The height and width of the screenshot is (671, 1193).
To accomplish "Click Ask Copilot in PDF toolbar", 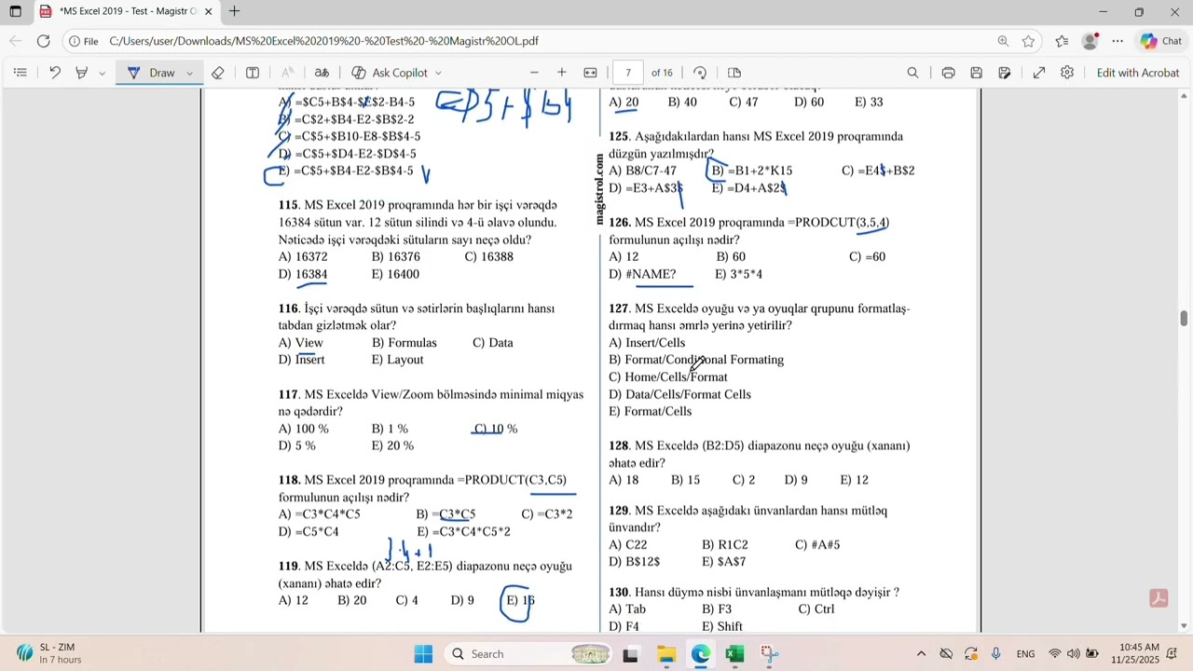I will (x=390, y=73).
